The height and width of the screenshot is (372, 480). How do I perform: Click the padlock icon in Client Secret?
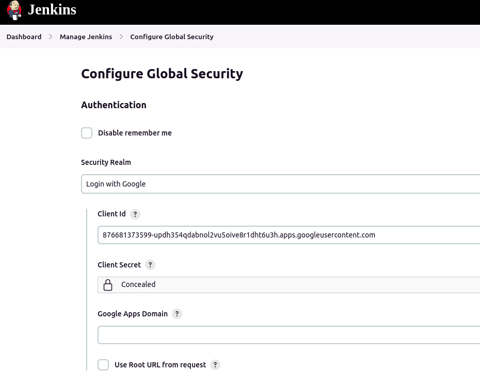[108, 285]
